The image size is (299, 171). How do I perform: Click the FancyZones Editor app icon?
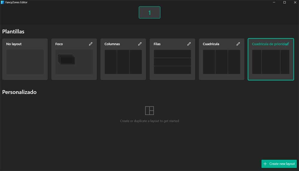[x=2, y=2]
